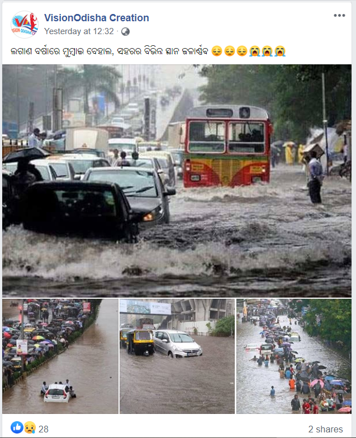
Task: Click the sad crying reaction icon
Action: click(x=30, y=427)
